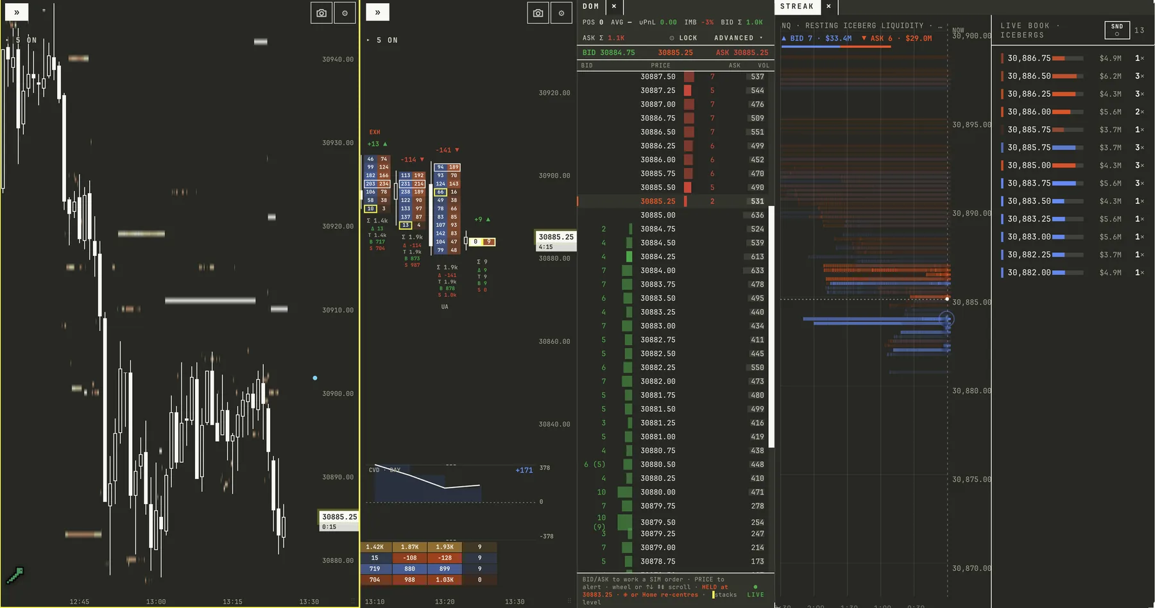Capture footprint chart with camera icon
Image resolution: width=1155 pixels, height=608 pixels.
point(538,13)
